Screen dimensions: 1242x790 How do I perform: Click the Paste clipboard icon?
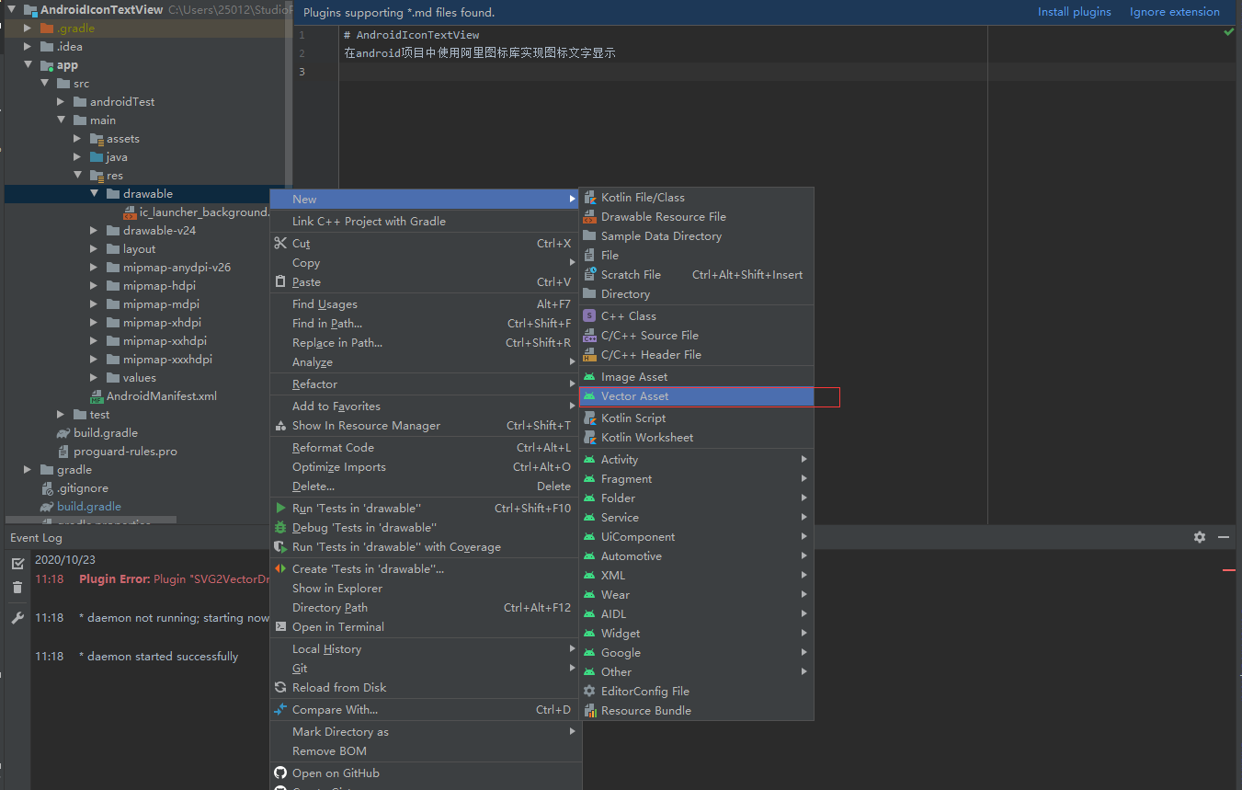281,282
